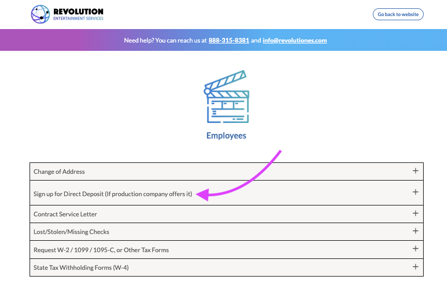Expand Request W-2 / 1099 / 1095-C section
447x289 pixels.
226,250
